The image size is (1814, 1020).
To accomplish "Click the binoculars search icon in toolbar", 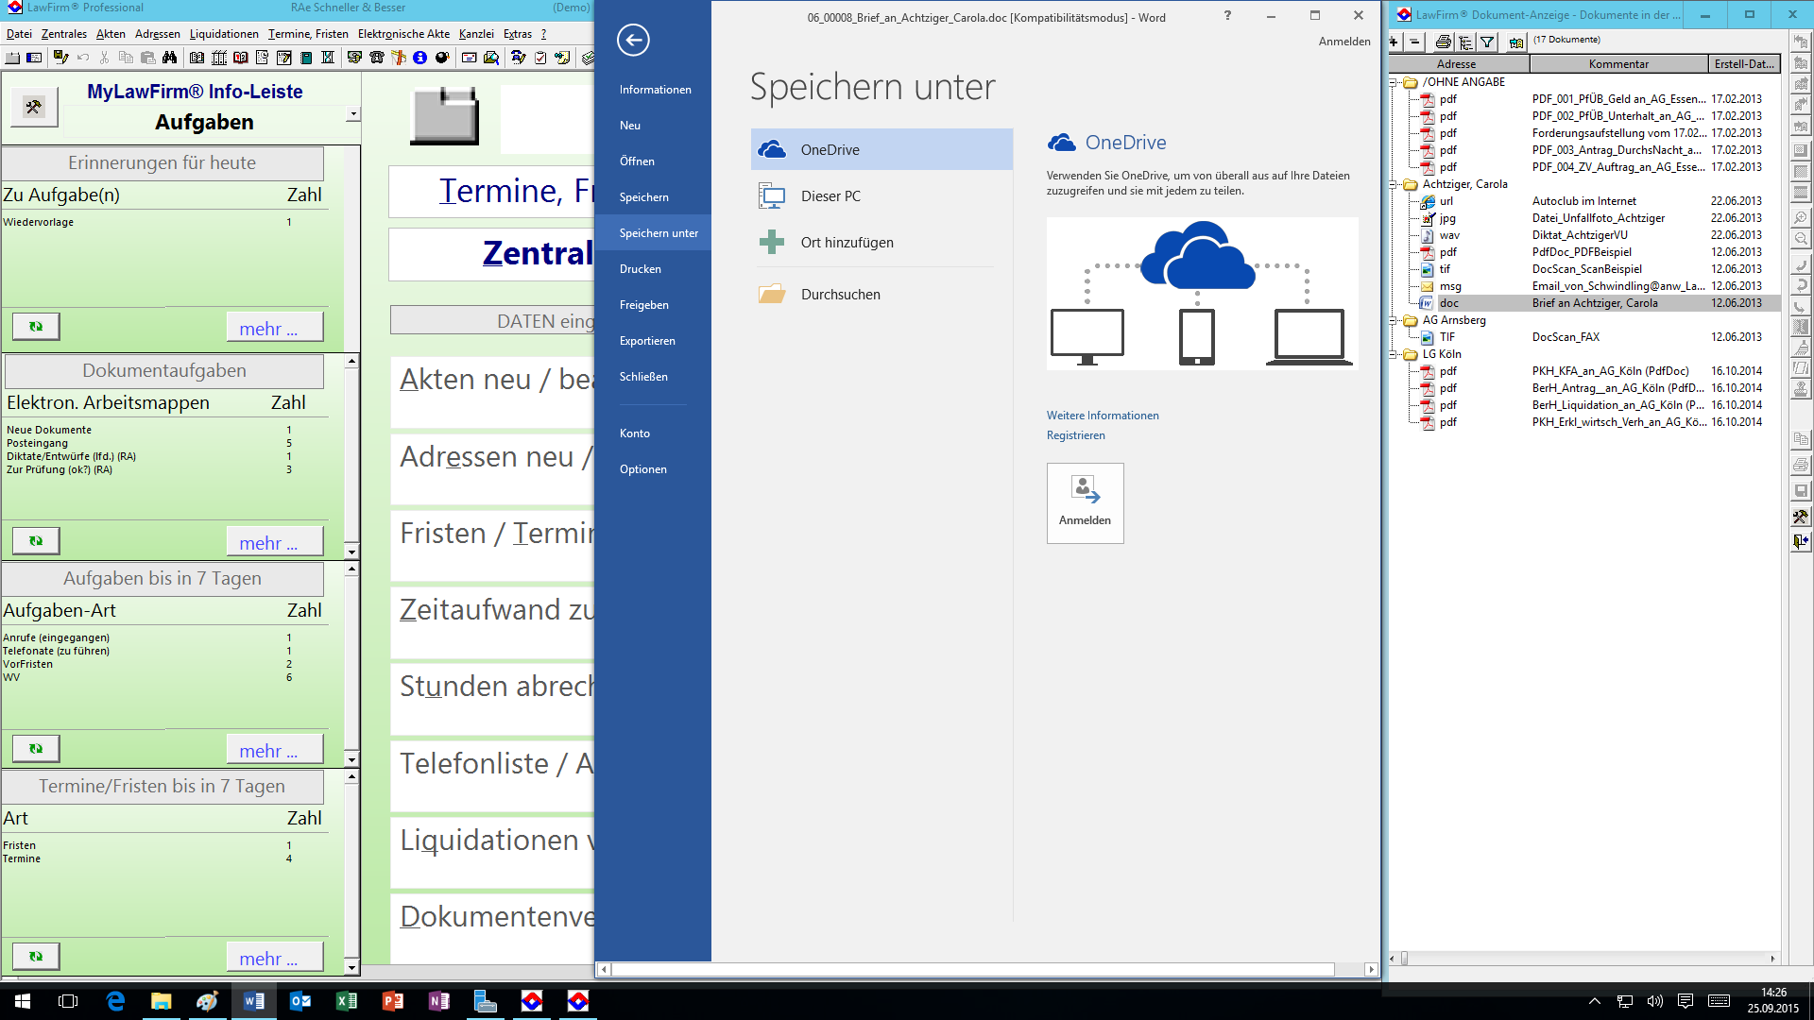I will pyautogui.click(x=169, y=58).
